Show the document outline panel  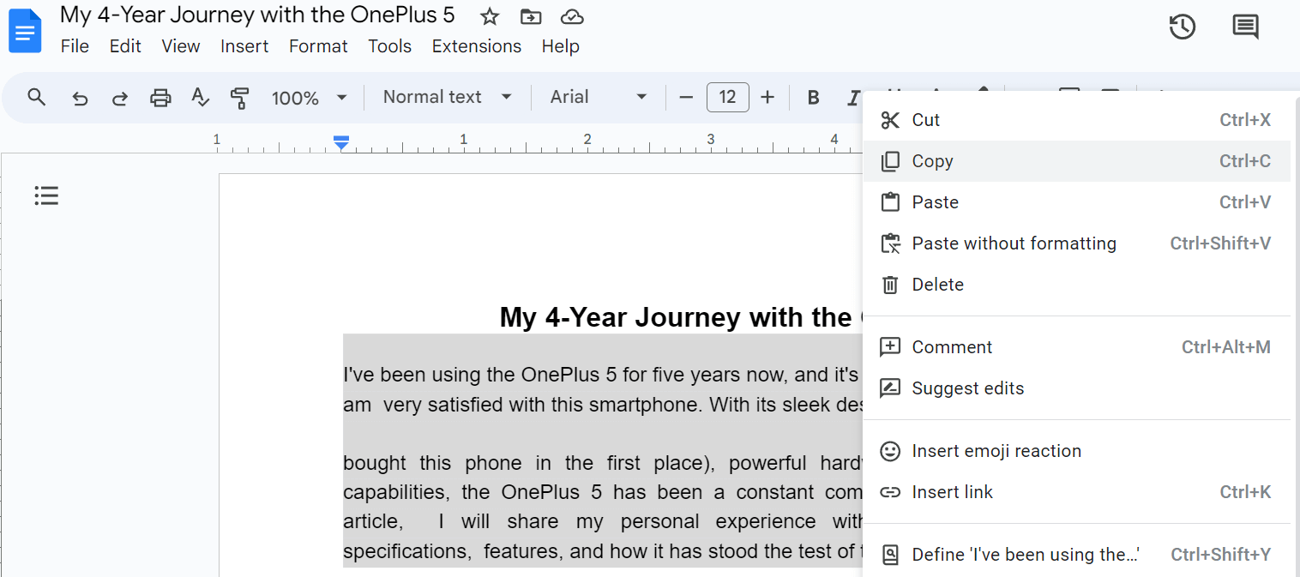[46, 195]
